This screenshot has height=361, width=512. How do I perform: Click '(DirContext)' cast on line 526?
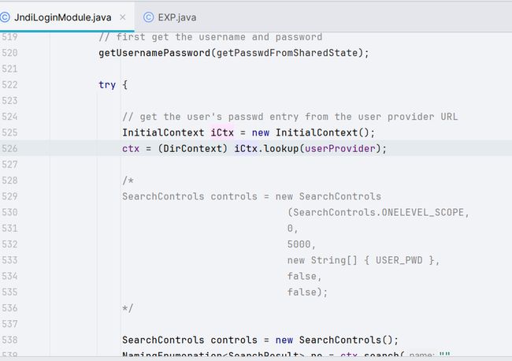point(193,148)
